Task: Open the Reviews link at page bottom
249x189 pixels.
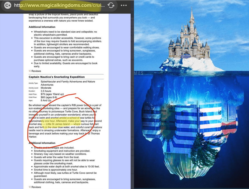Action: click(x=36, y=187)
